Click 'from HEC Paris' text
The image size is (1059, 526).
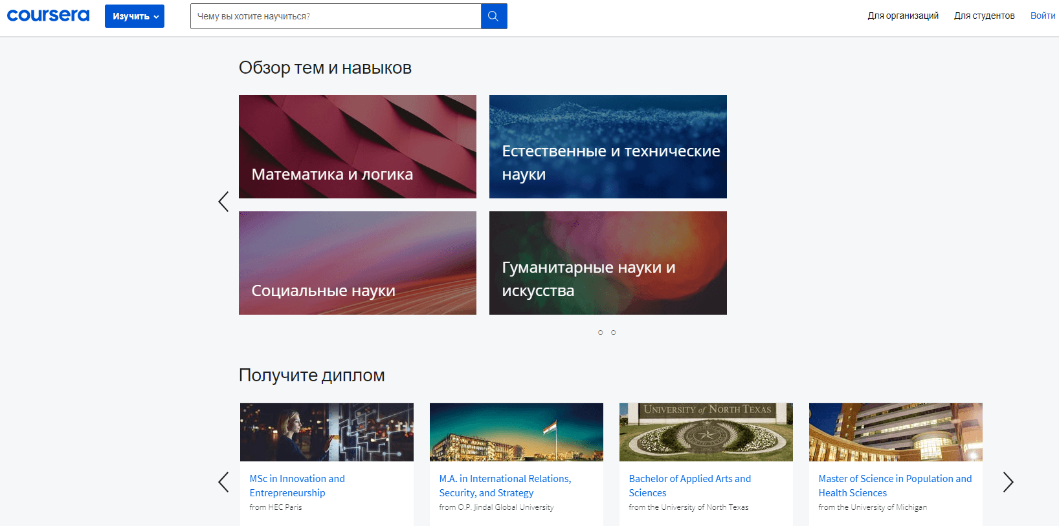click(276, 507)
